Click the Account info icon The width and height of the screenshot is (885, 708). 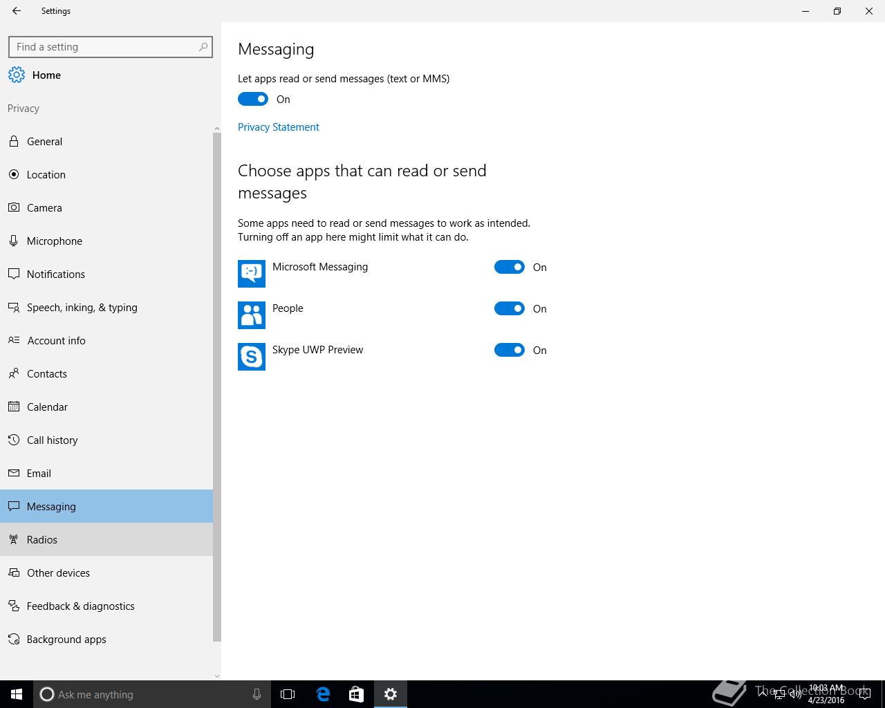tap(13, 340)
